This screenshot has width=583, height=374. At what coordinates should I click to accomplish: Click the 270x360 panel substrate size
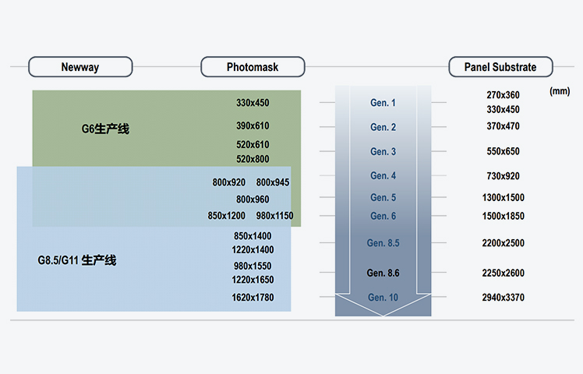(x=503, y=95)
